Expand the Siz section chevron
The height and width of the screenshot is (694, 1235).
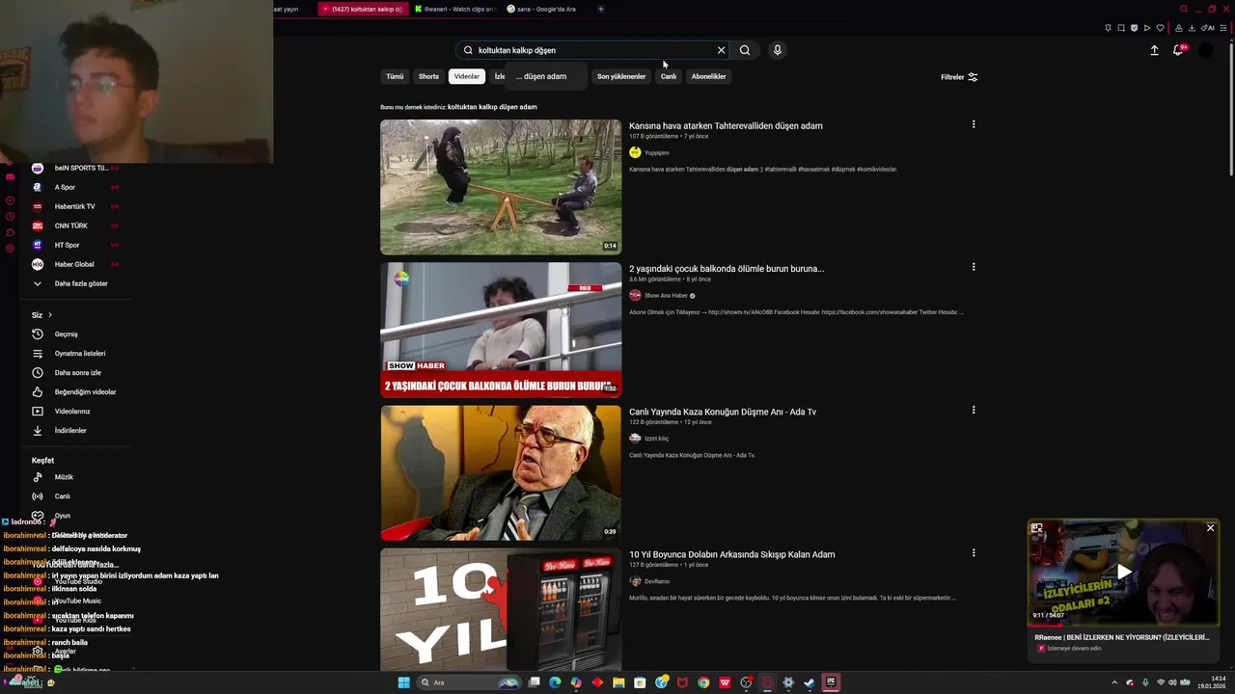point(50,315)
